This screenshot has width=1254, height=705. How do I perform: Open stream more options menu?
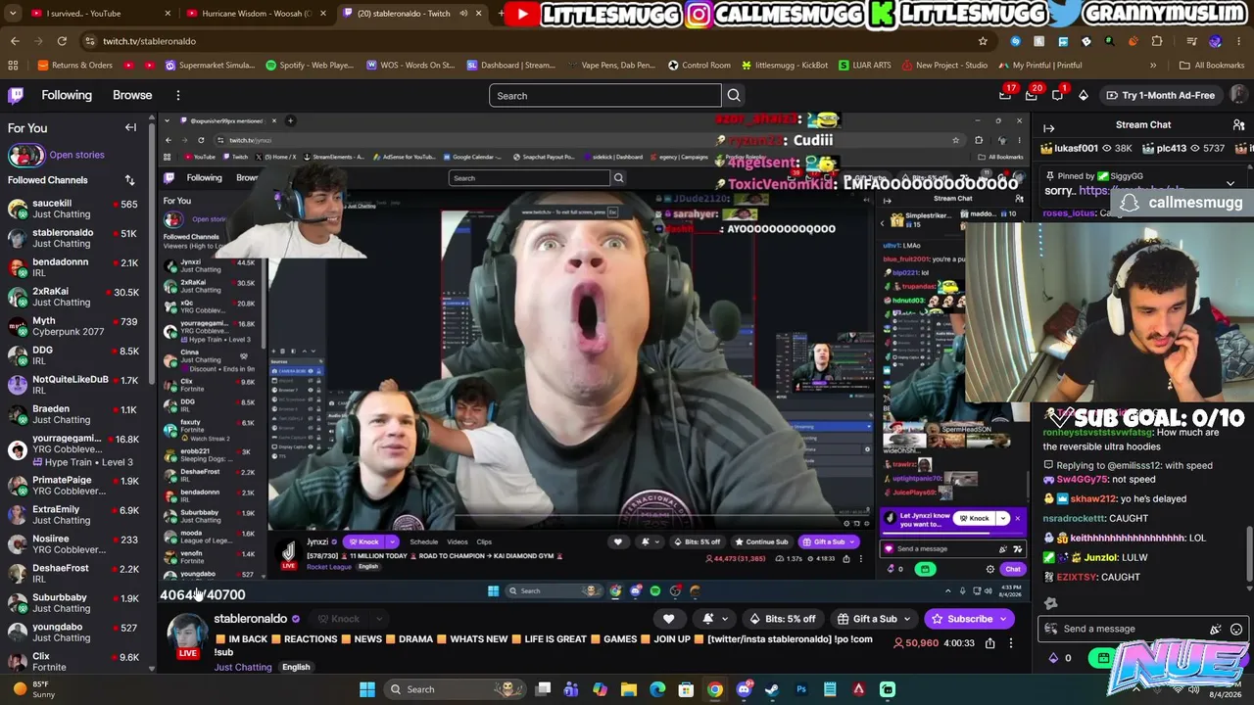point(1011,643)
